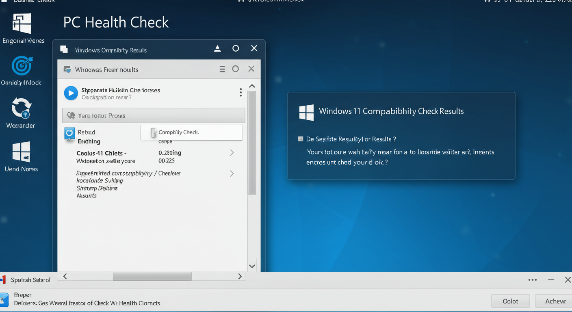Click the horizontal scrollbar right arrow
The width and height of the screenshot is (572, 312).
tap(240, 276)
